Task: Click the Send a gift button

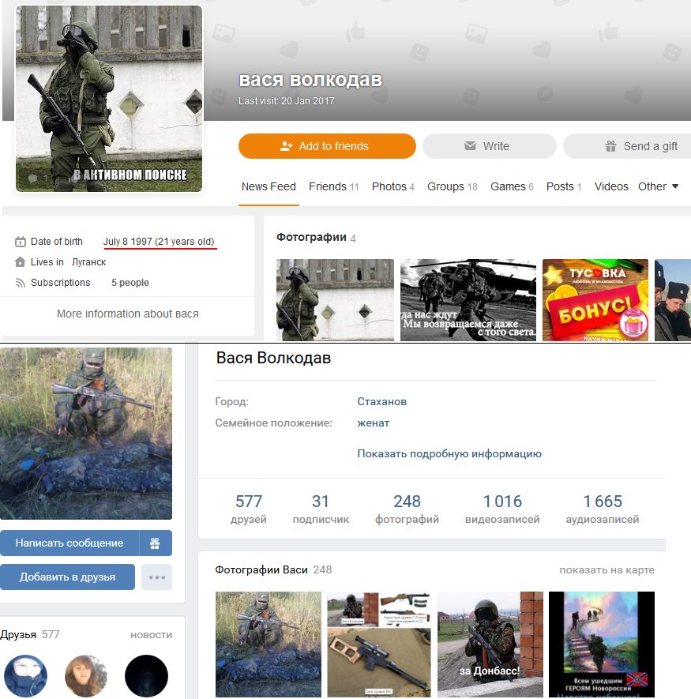Action: [640, 146]
